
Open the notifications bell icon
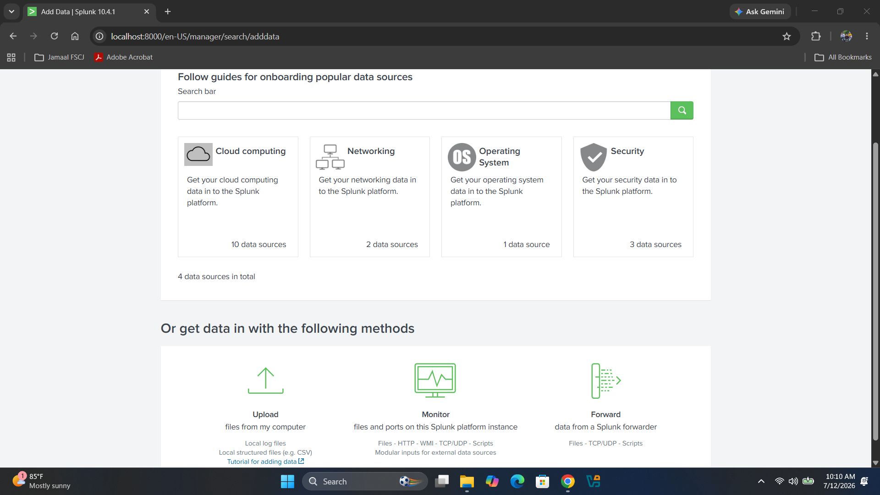(x=864, y=481)
